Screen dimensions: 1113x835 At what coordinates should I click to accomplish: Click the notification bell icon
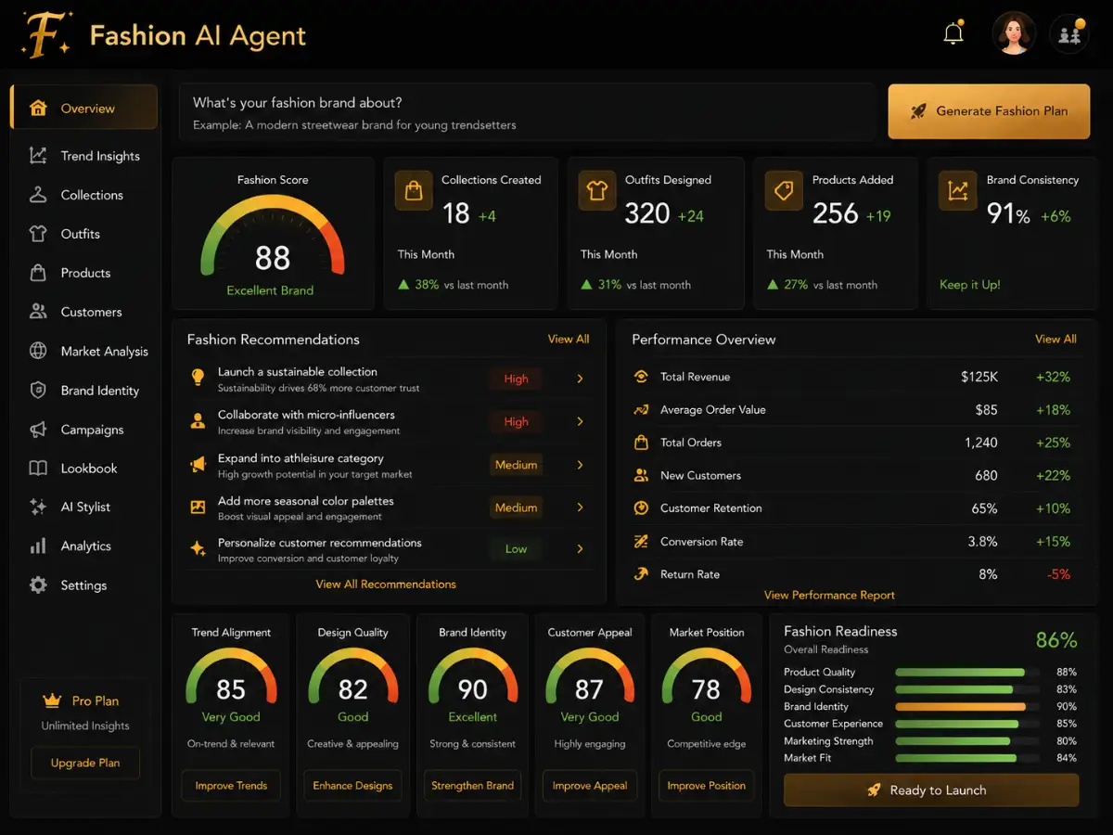(953, 34)
